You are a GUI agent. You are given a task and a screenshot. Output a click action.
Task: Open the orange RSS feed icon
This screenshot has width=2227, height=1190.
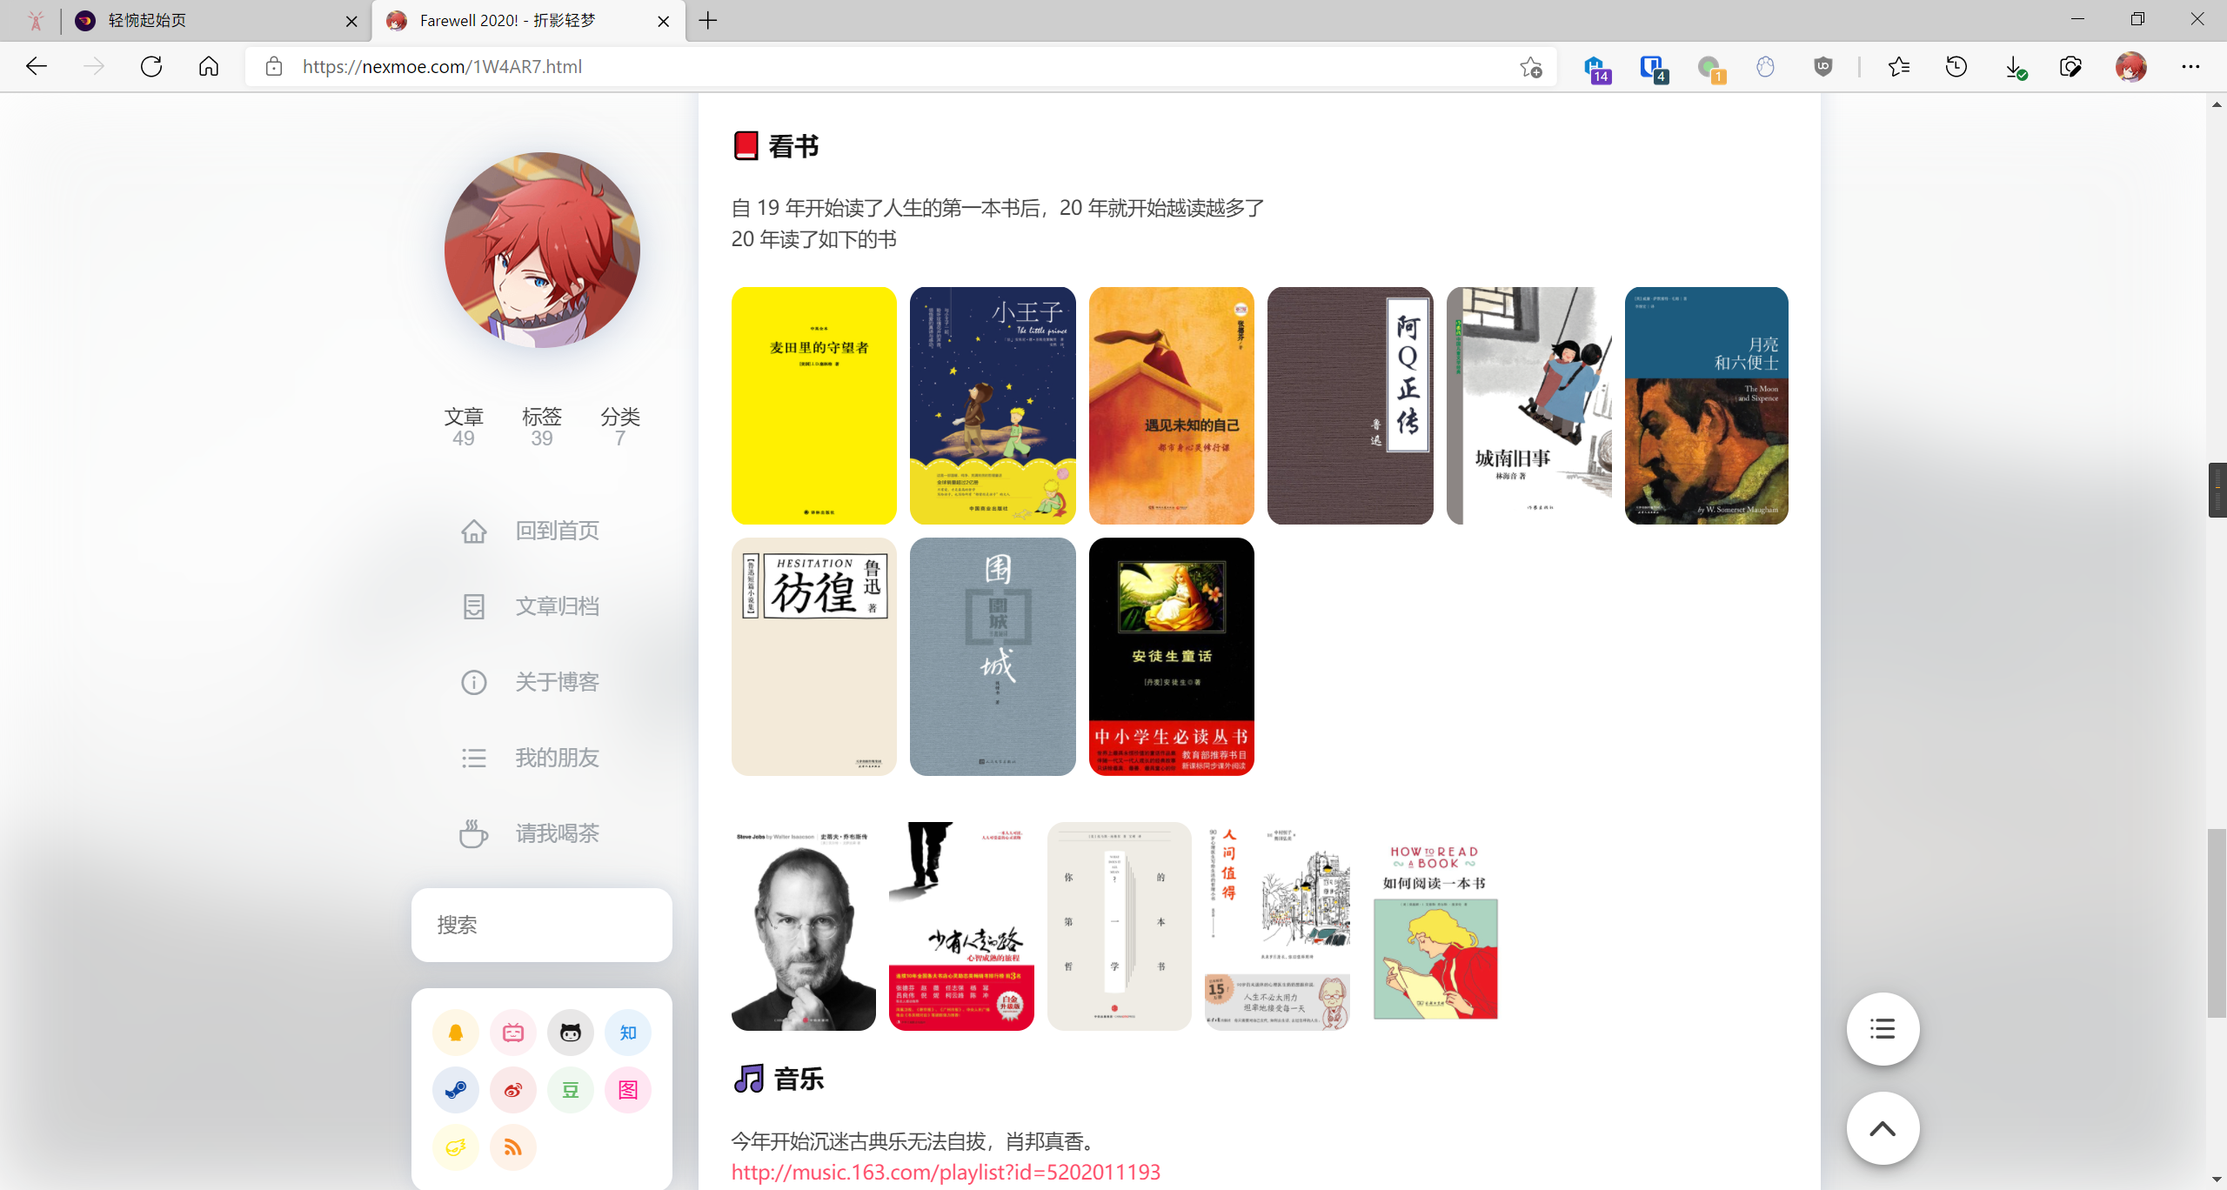coord(513,1147)
